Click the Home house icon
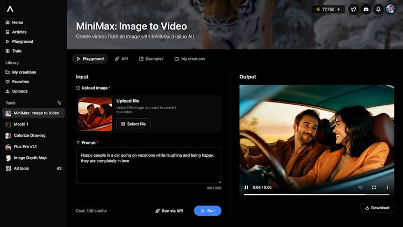Image resolution: width=403 pixels, height=227 pixels. click(x=8, y=23)
